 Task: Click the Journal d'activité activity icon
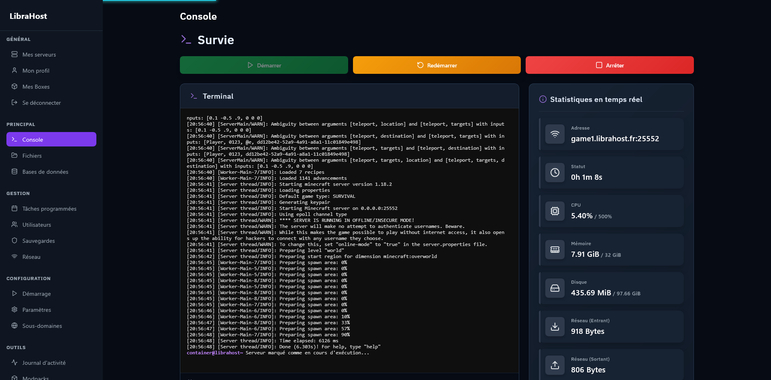pos(14,362)
